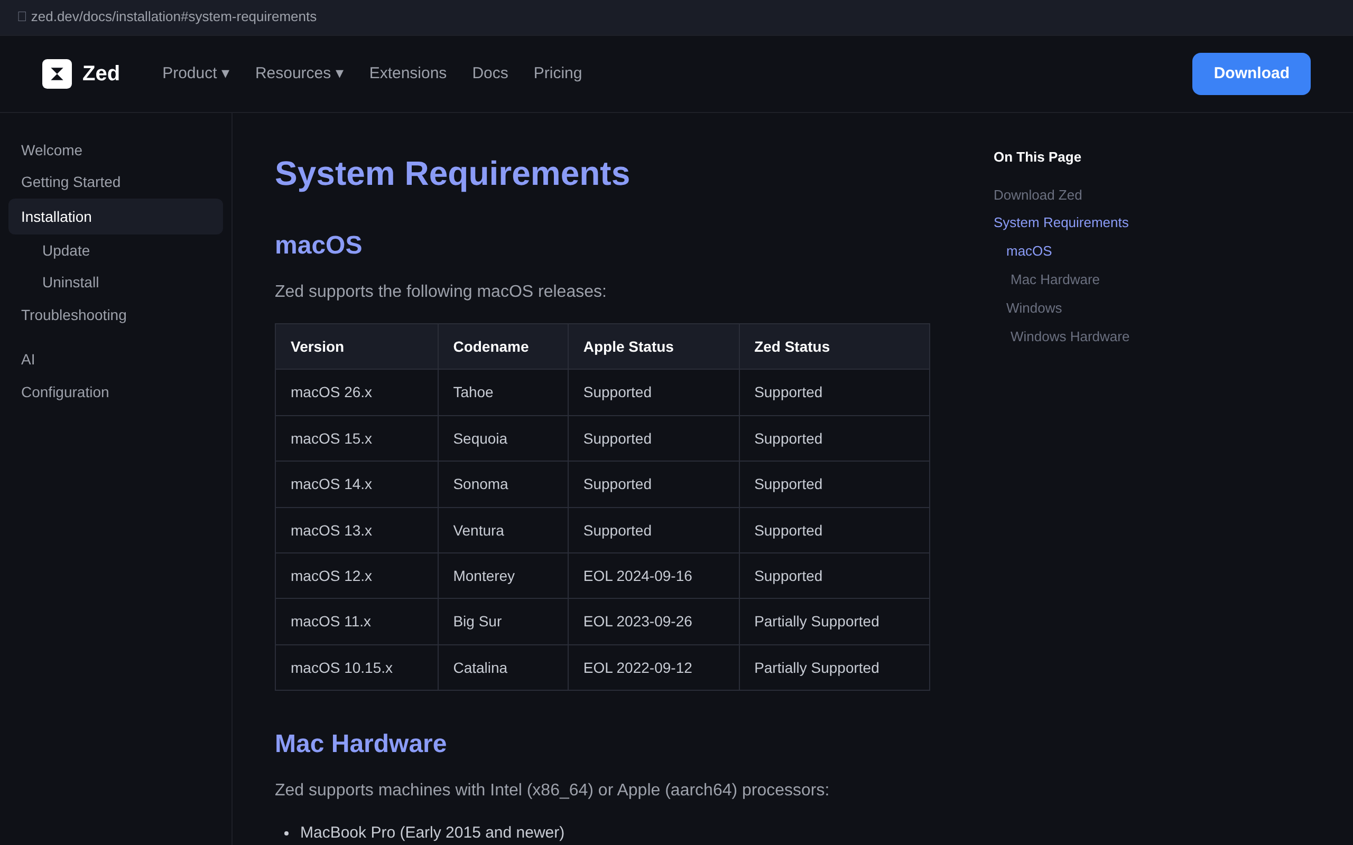Open the Uninstall sidebar sub-item
The height and width of the screenshot is (845, 1353).
(70, 282)
